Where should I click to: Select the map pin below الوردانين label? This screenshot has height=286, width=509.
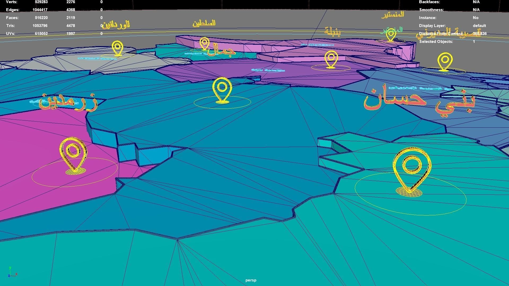click(117, 48)
